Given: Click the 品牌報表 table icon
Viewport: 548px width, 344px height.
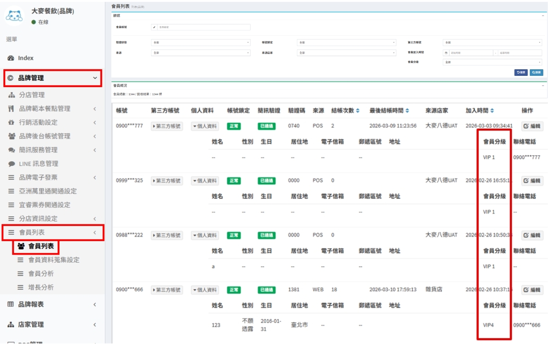Looking at the screenshot, I should (x=11, y=305).
